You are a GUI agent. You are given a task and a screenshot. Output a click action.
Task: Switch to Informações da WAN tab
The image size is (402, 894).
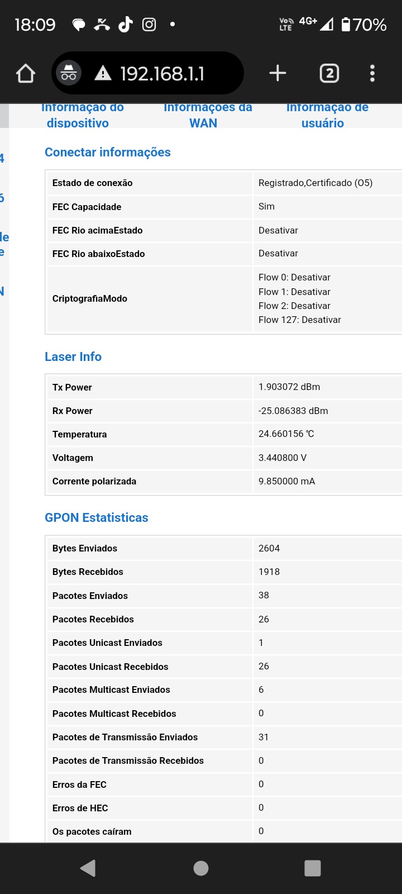(207, 115)
